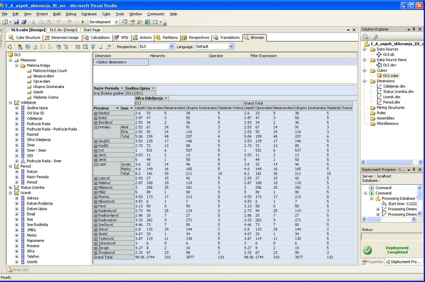Select the Vladanje Ocena measure in the cube tree

tap(46, 97)
